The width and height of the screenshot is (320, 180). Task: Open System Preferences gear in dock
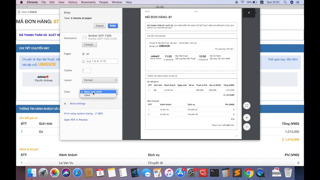(192, 172)
